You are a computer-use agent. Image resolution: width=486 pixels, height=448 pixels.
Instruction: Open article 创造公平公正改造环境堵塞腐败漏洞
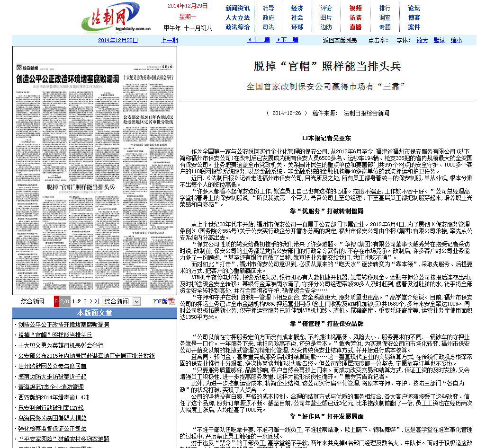click(x=64, y=325)
